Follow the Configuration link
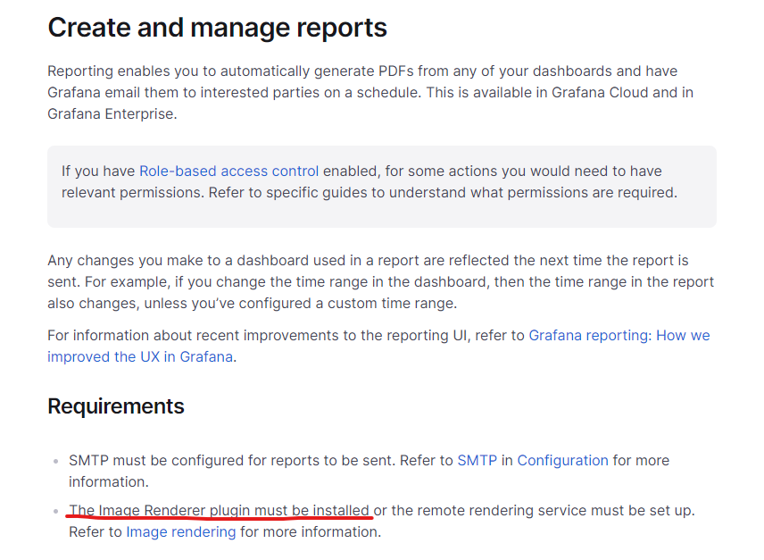 coord(562,460)
